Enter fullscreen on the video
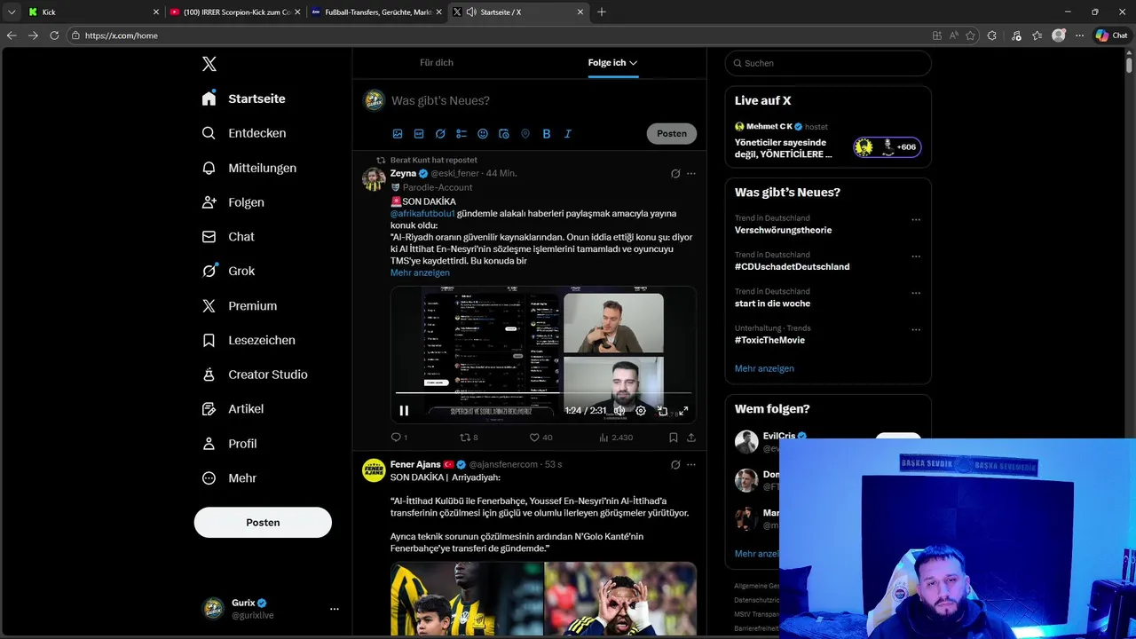 (x=683, y=411)
